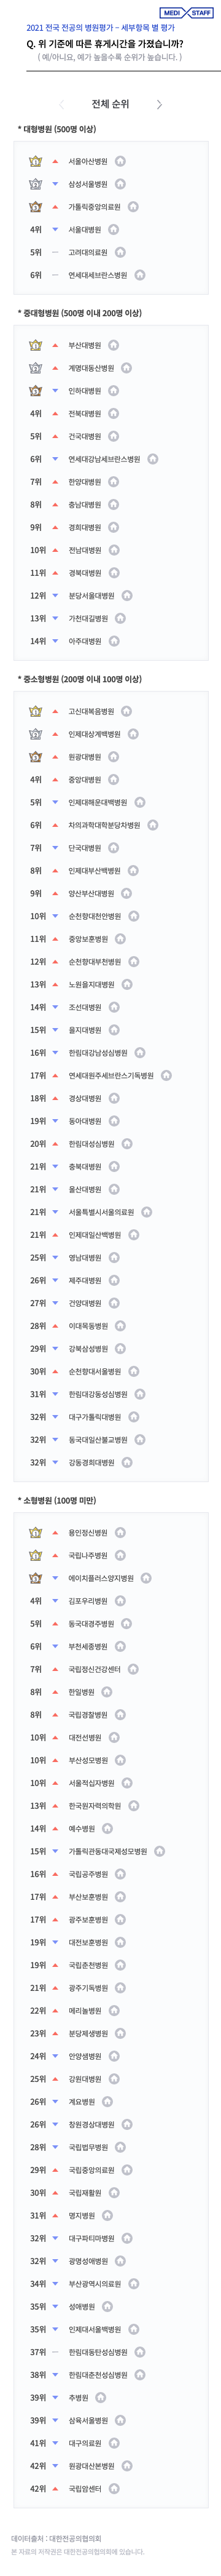
Task: Click the home icon beside 한일병원
Action: click(x=107, y=1692)
